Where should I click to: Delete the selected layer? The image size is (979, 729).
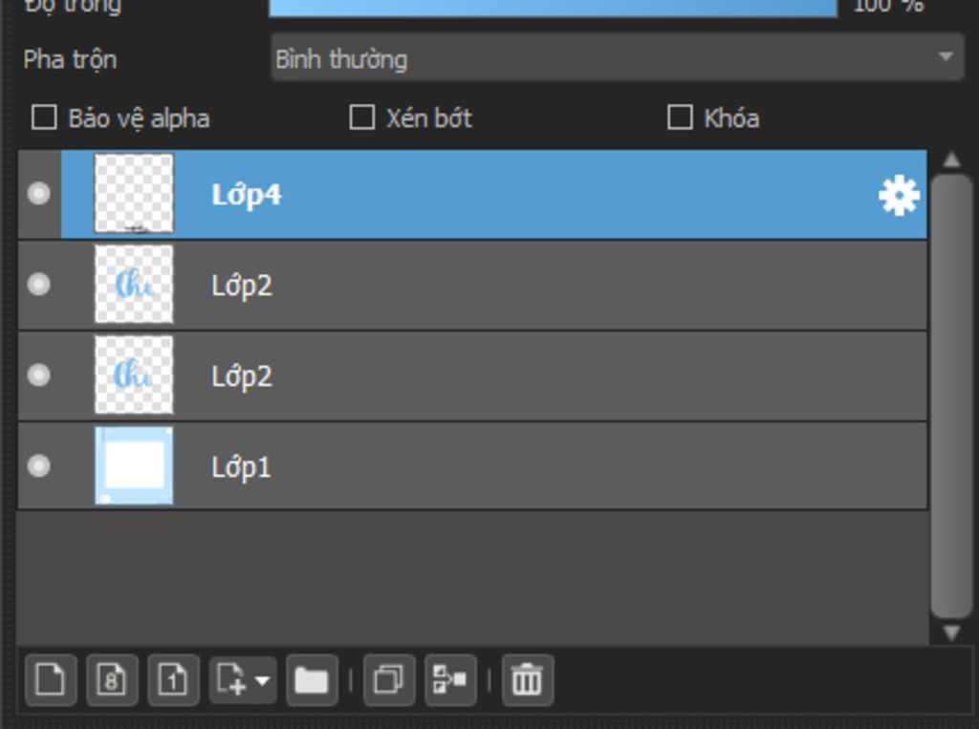click(x=527, y=680)
